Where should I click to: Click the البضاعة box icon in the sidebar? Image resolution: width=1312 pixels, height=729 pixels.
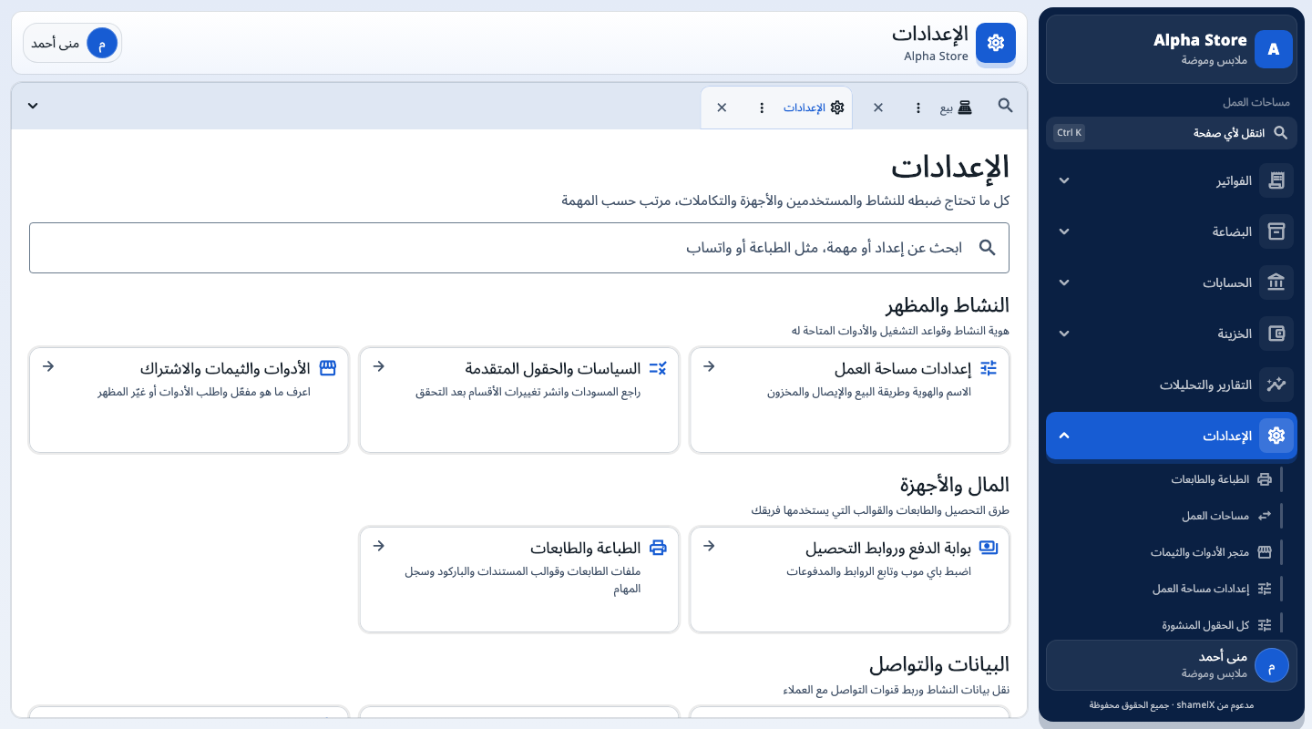(1276, 231)
